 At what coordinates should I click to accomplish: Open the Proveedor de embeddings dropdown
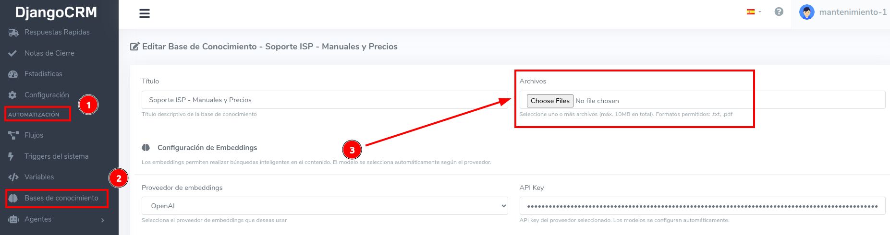coord(325,206)
